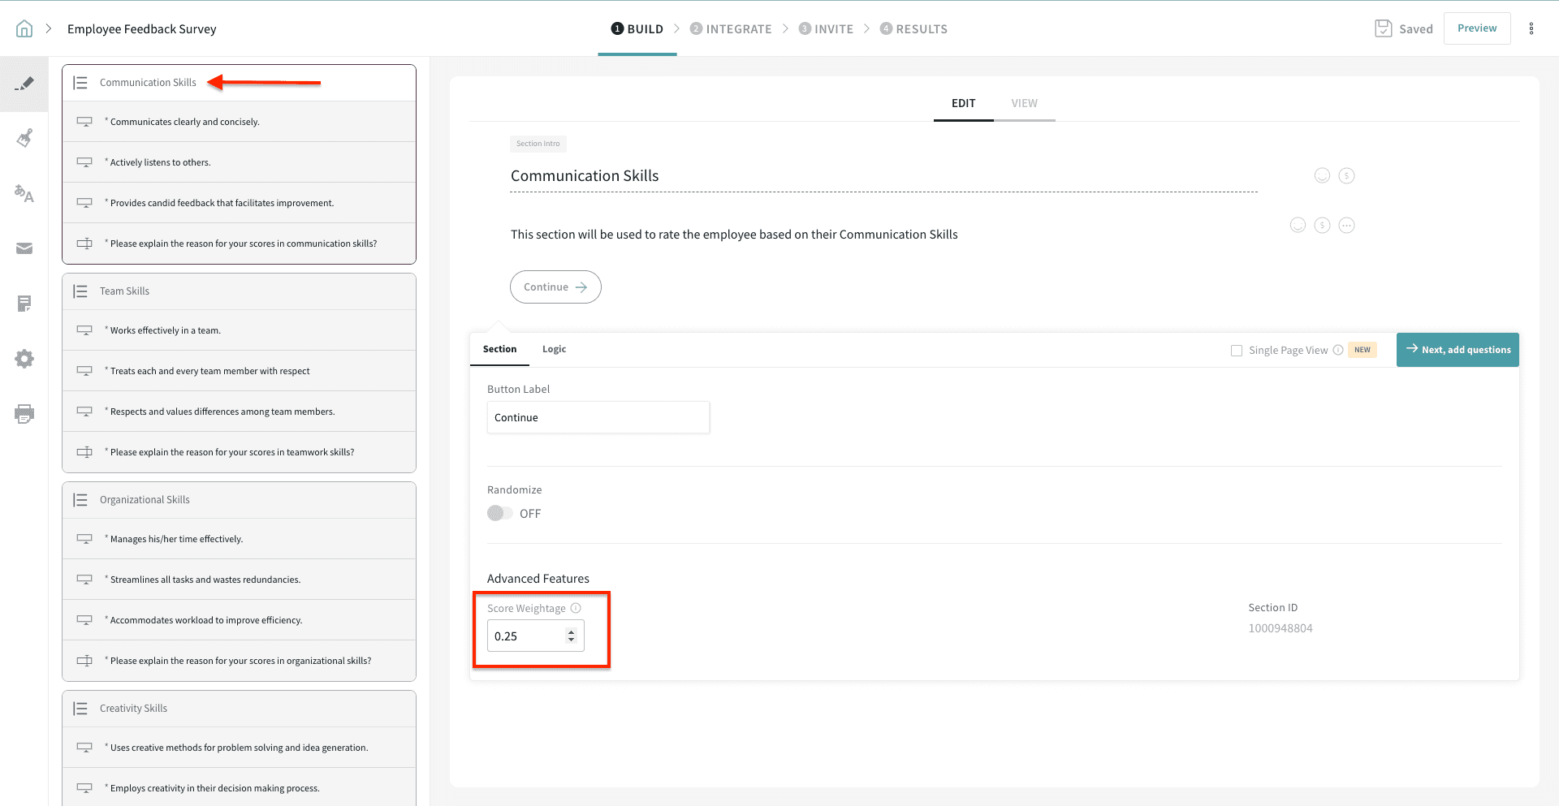This screenshot has width=1559, height=806.
Task: Turn on the Randomize toggle
Action: point(499,513)
